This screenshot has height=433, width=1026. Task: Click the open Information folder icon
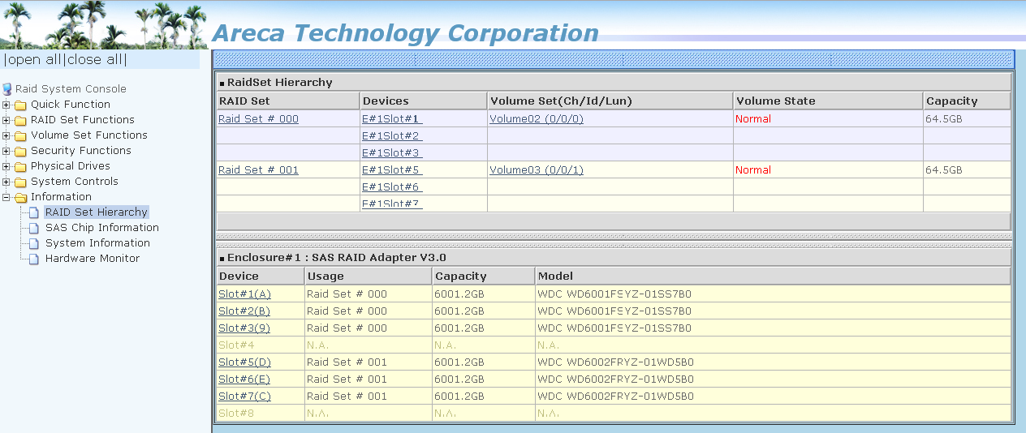(x=20, y=197)
